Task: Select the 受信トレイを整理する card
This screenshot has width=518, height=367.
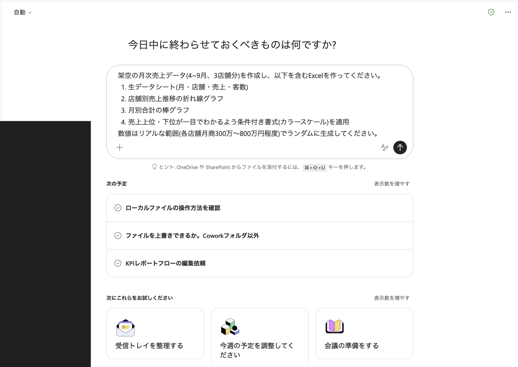Action: tap(155, 333)
